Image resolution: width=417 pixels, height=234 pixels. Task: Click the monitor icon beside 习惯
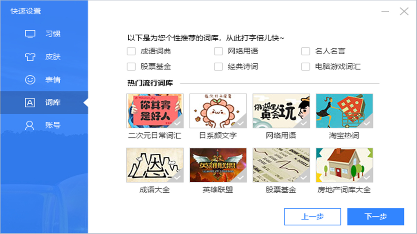coord(30,34)
